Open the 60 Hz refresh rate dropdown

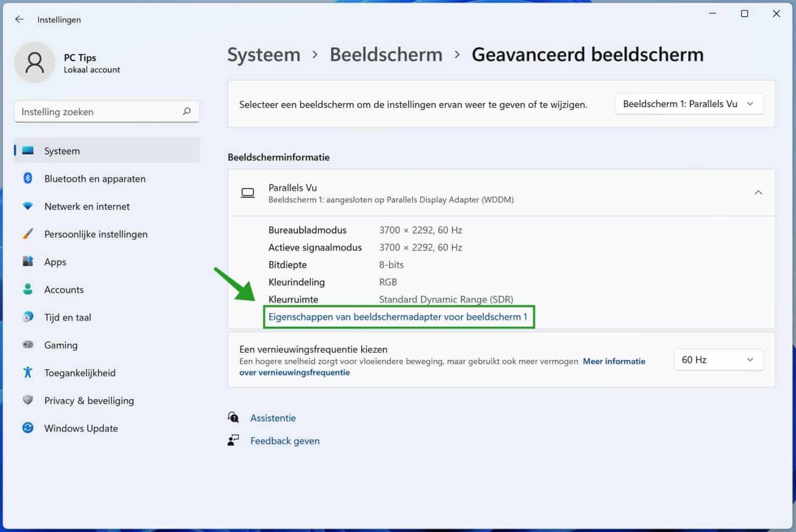click(718, 360)
